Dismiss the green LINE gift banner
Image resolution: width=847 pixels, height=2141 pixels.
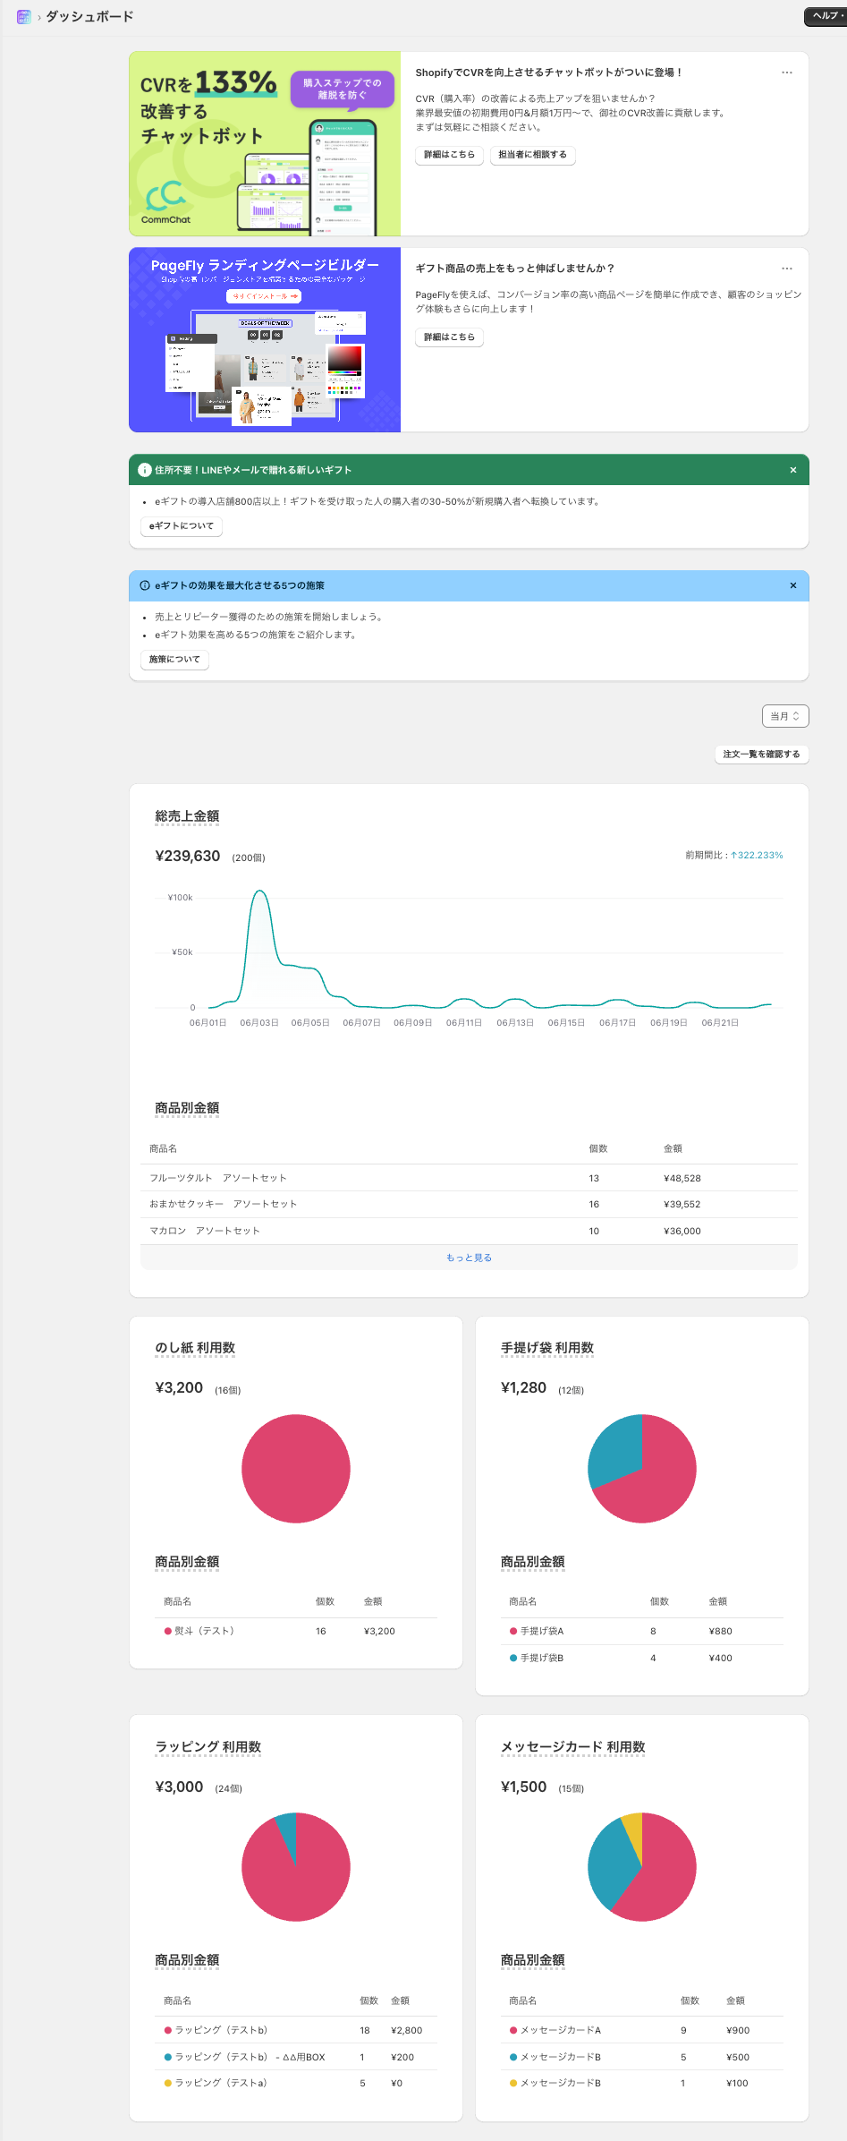point(793,470)
